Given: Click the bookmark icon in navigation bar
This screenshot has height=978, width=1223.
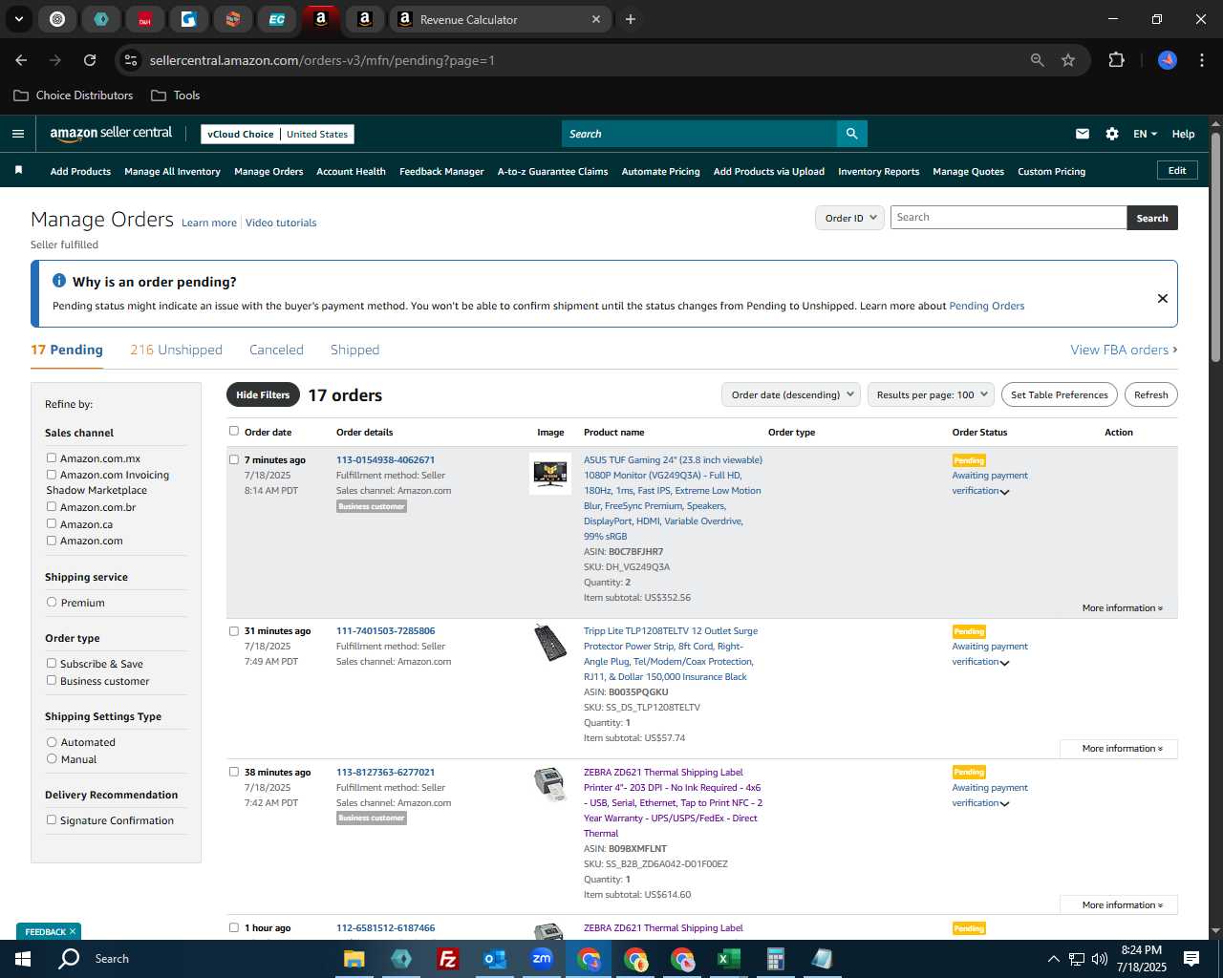Looking at the screenshot, I should pyautogui.click(x=18, y=170).
